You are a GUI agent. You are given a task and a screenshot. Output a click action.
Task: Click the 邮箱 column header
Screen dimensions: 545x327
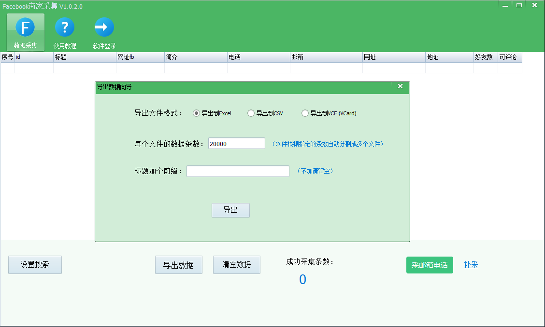tap(327, 57)
